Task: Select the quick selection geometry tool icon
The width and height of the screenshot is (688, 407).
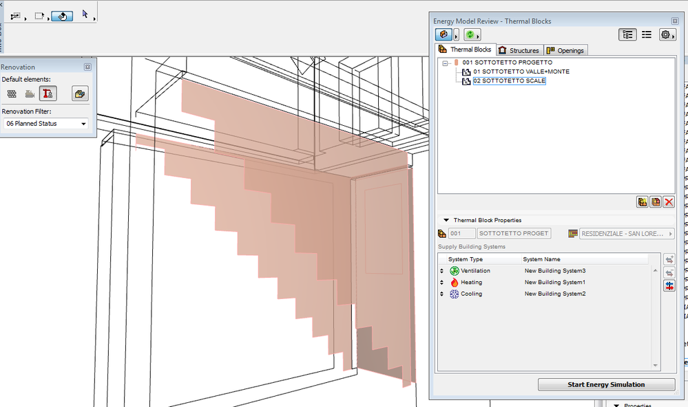Action: (16, 16)
